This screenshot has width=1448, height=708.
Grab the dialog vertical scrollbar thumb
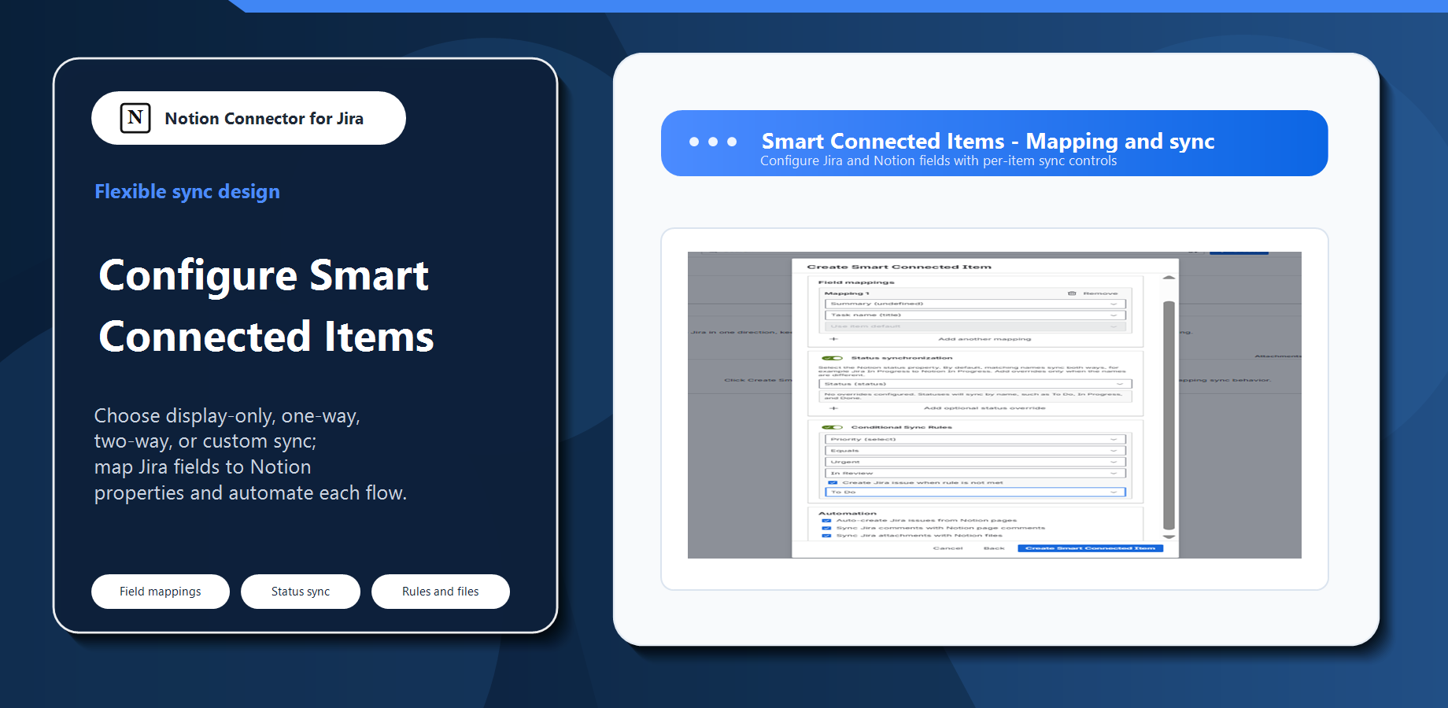tap(1169, 415)
